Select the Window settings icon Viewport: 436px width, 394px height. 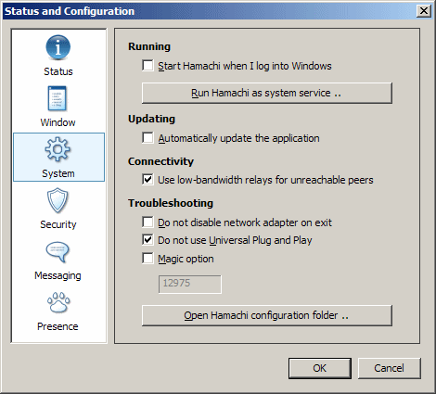[x=58, y=98]
